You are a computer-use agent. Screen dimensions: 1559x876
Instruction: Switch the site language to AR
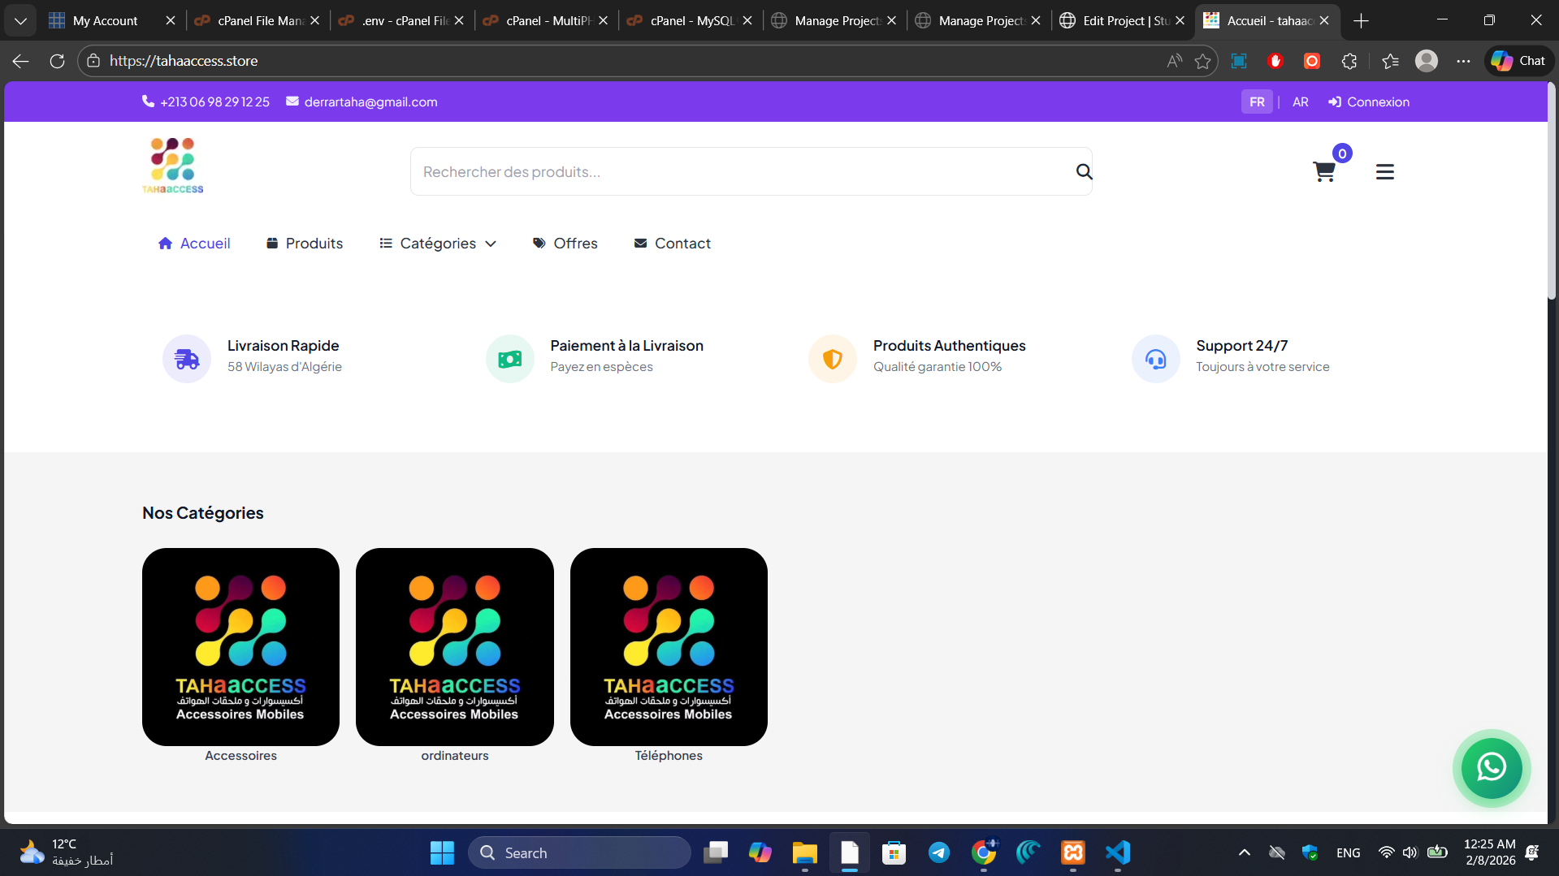coord(1300,101)
